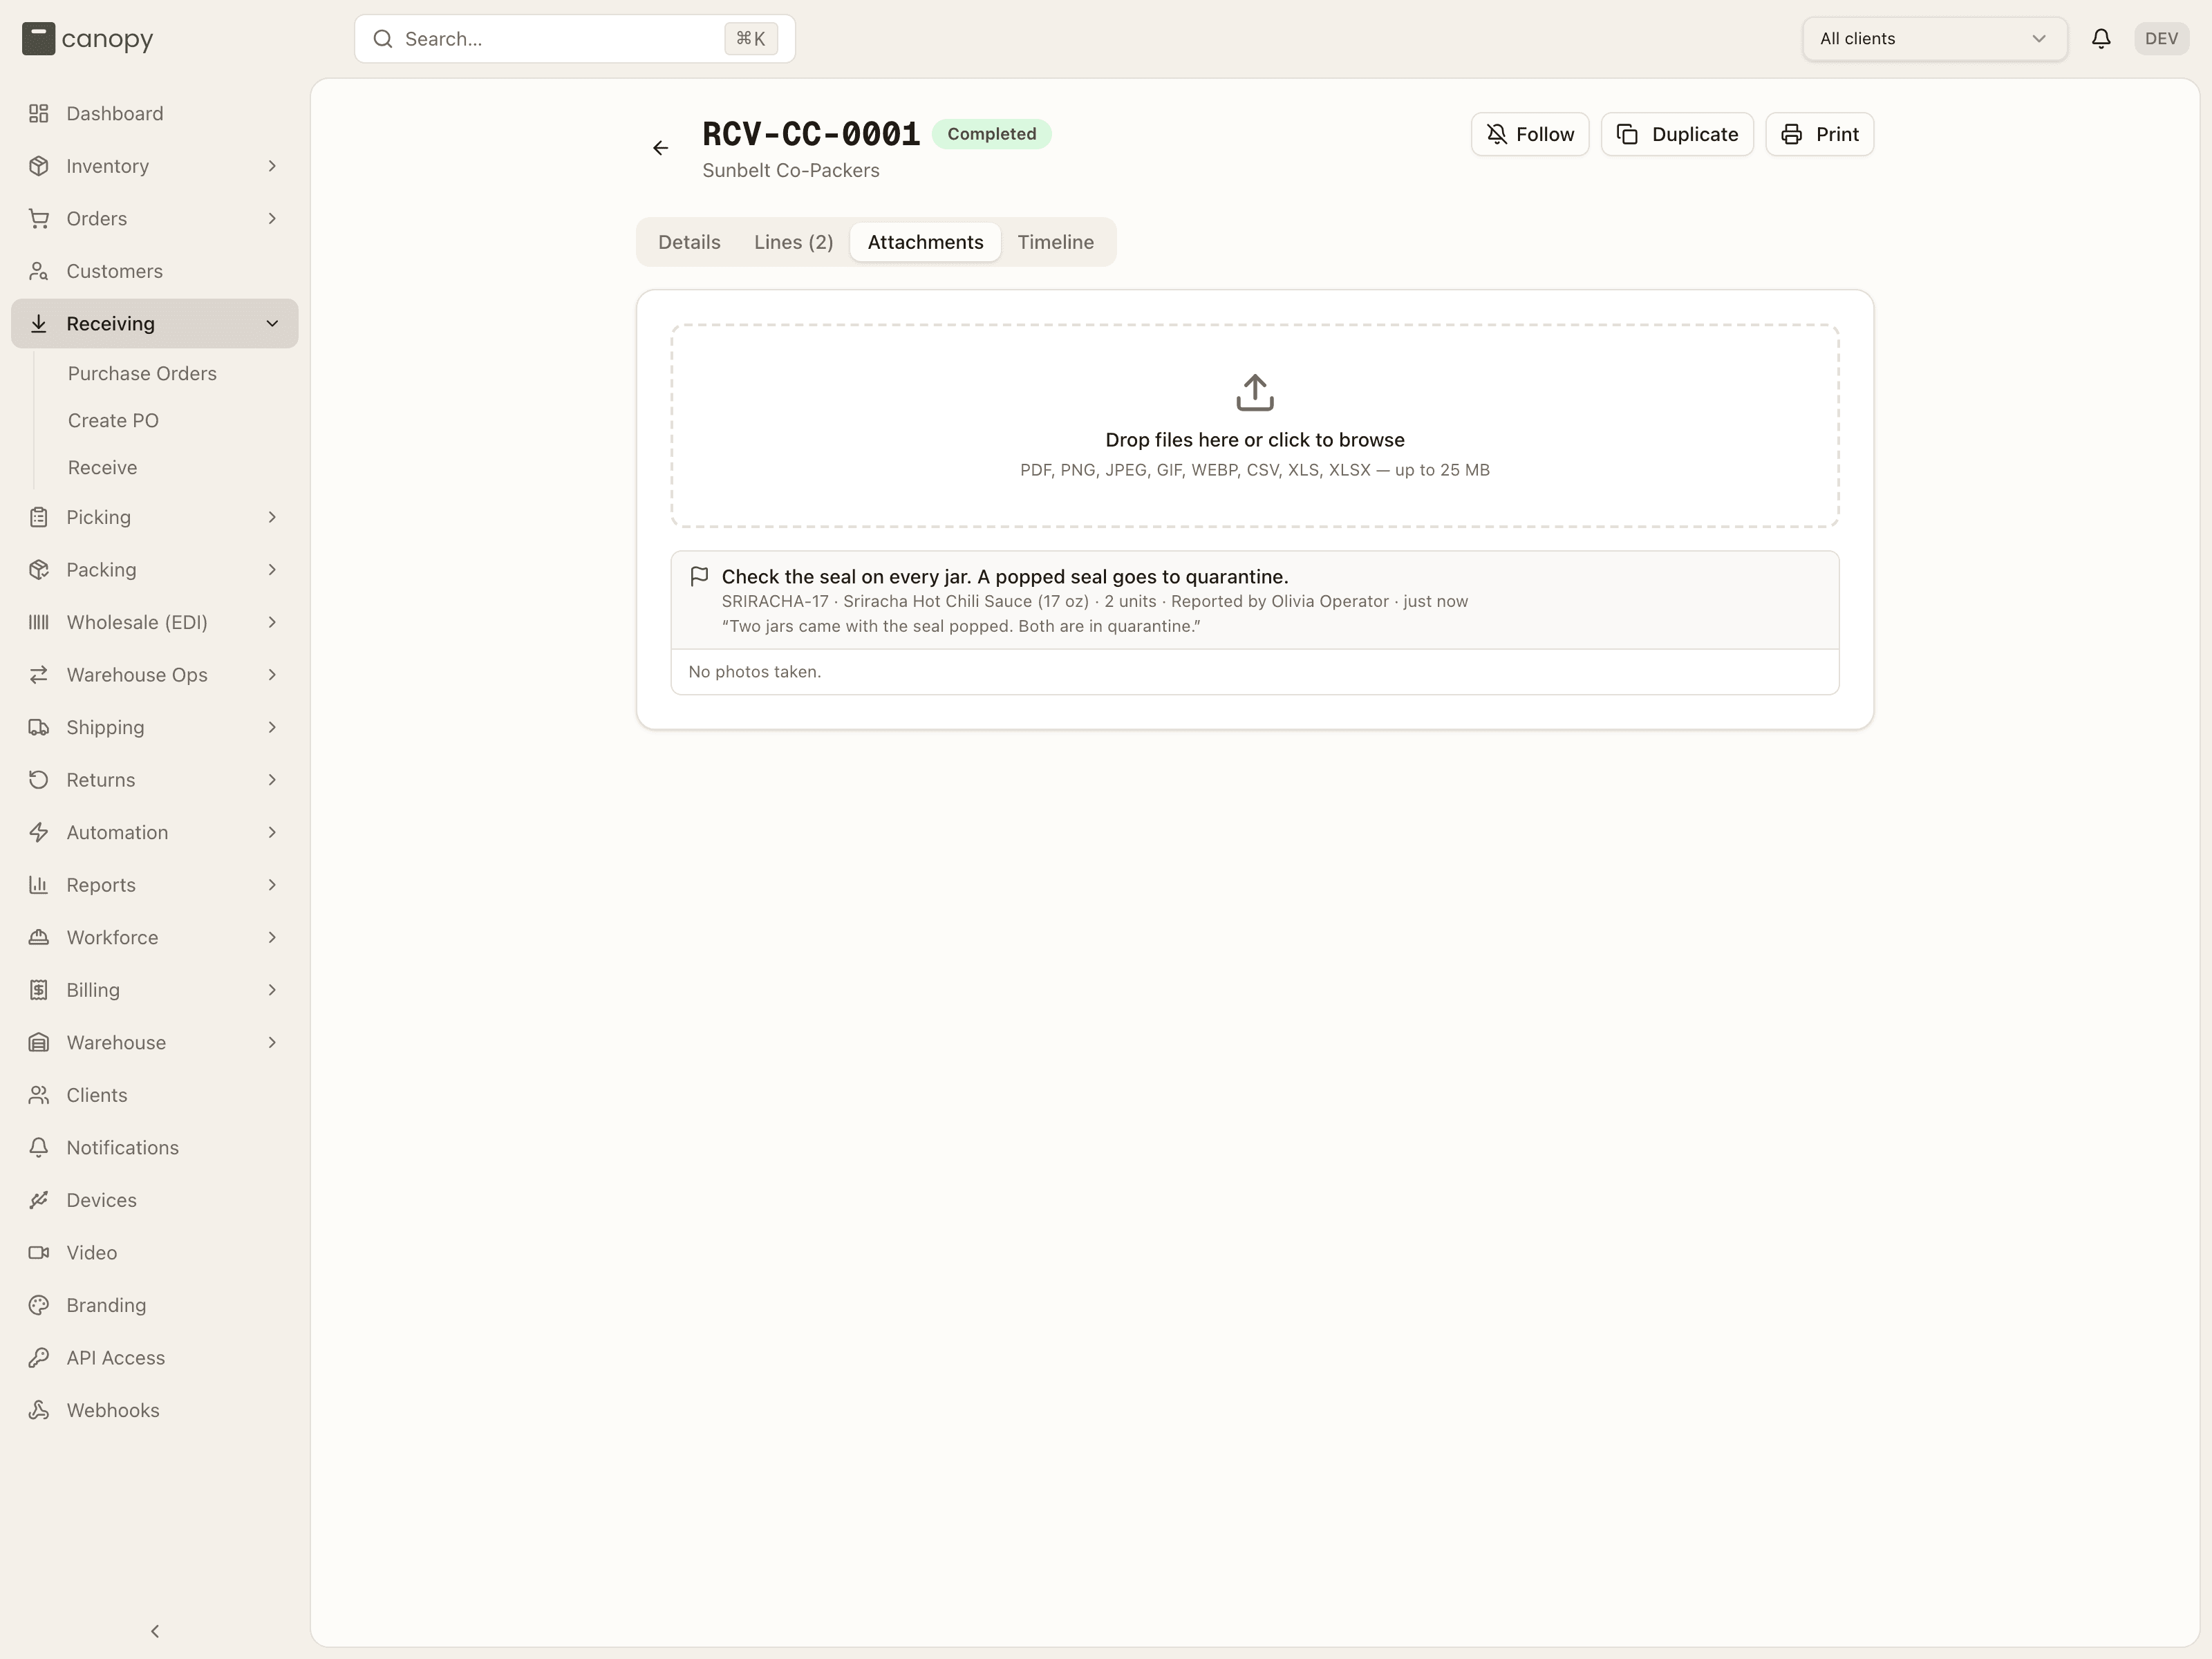Go back using the left arrow icon
Image resolution: width=2212 pixels, height=1659 pixels.
[x=660, y=148]
